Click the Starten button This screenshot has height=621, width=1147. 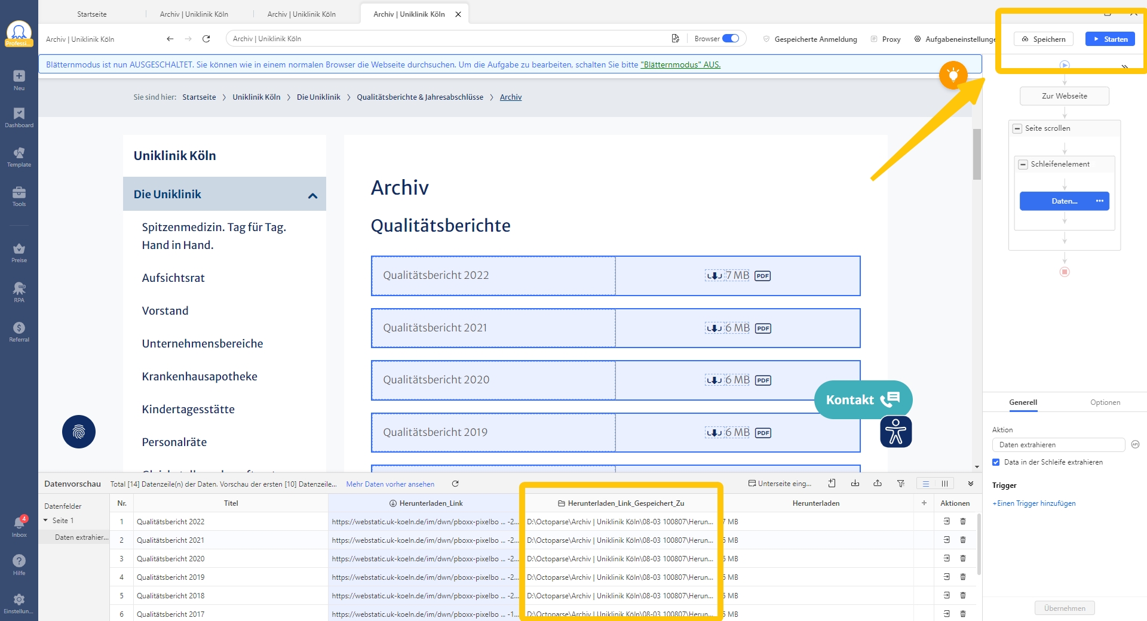pyautogui.click(x=1110, y=39)
